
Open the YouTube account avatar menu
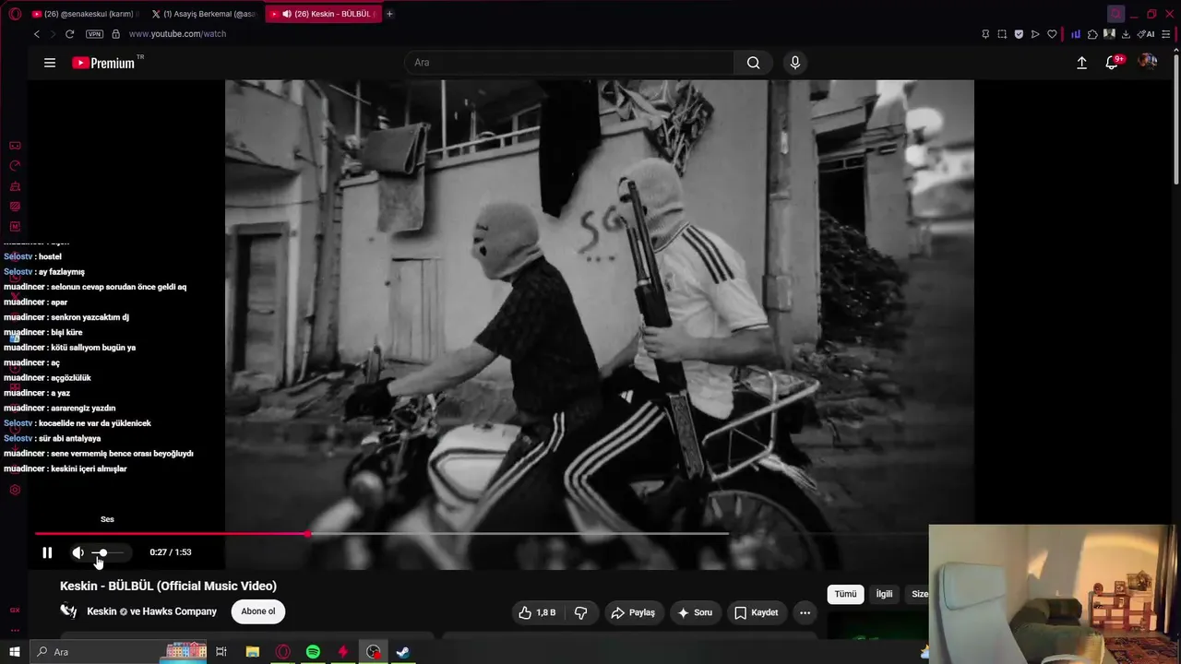coord(1148,62)
